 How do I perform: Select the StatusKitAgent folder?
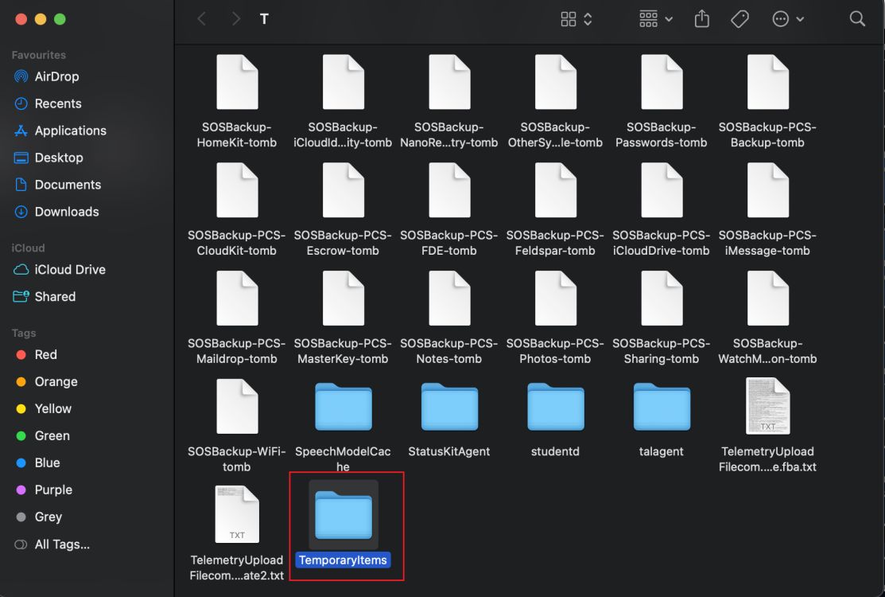click(449, 406)
